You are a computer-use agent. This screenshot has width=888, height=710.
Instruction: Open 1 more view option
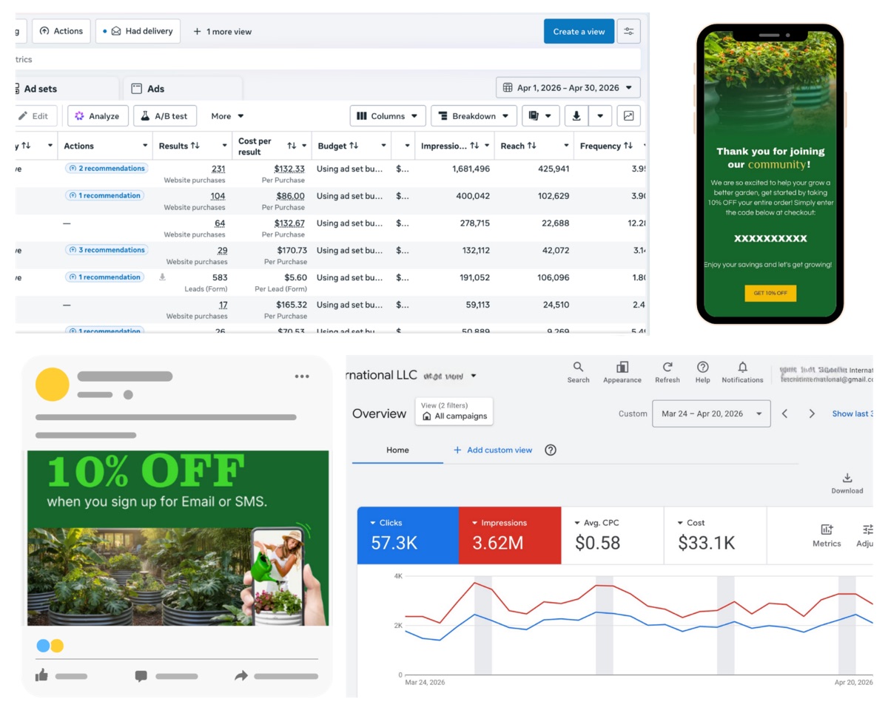click(222, 32)
